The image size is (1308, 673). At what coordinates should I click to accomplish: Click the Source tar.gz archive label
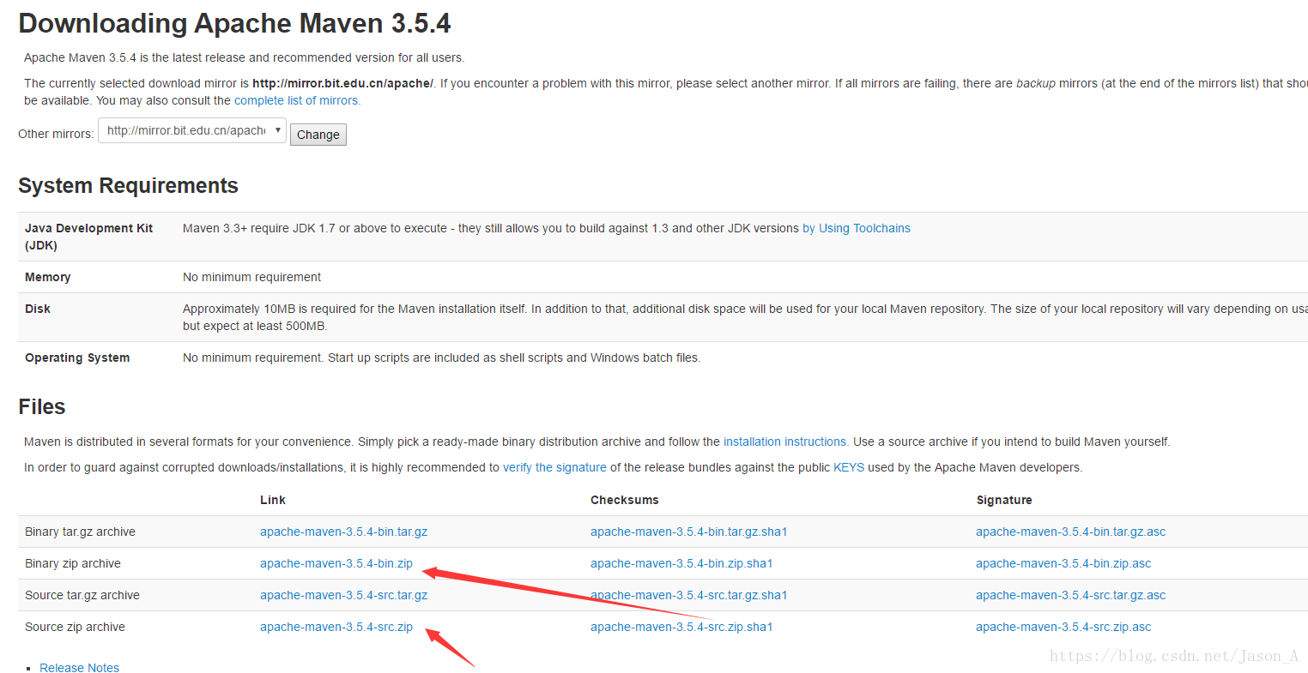[x=82, y=595]
